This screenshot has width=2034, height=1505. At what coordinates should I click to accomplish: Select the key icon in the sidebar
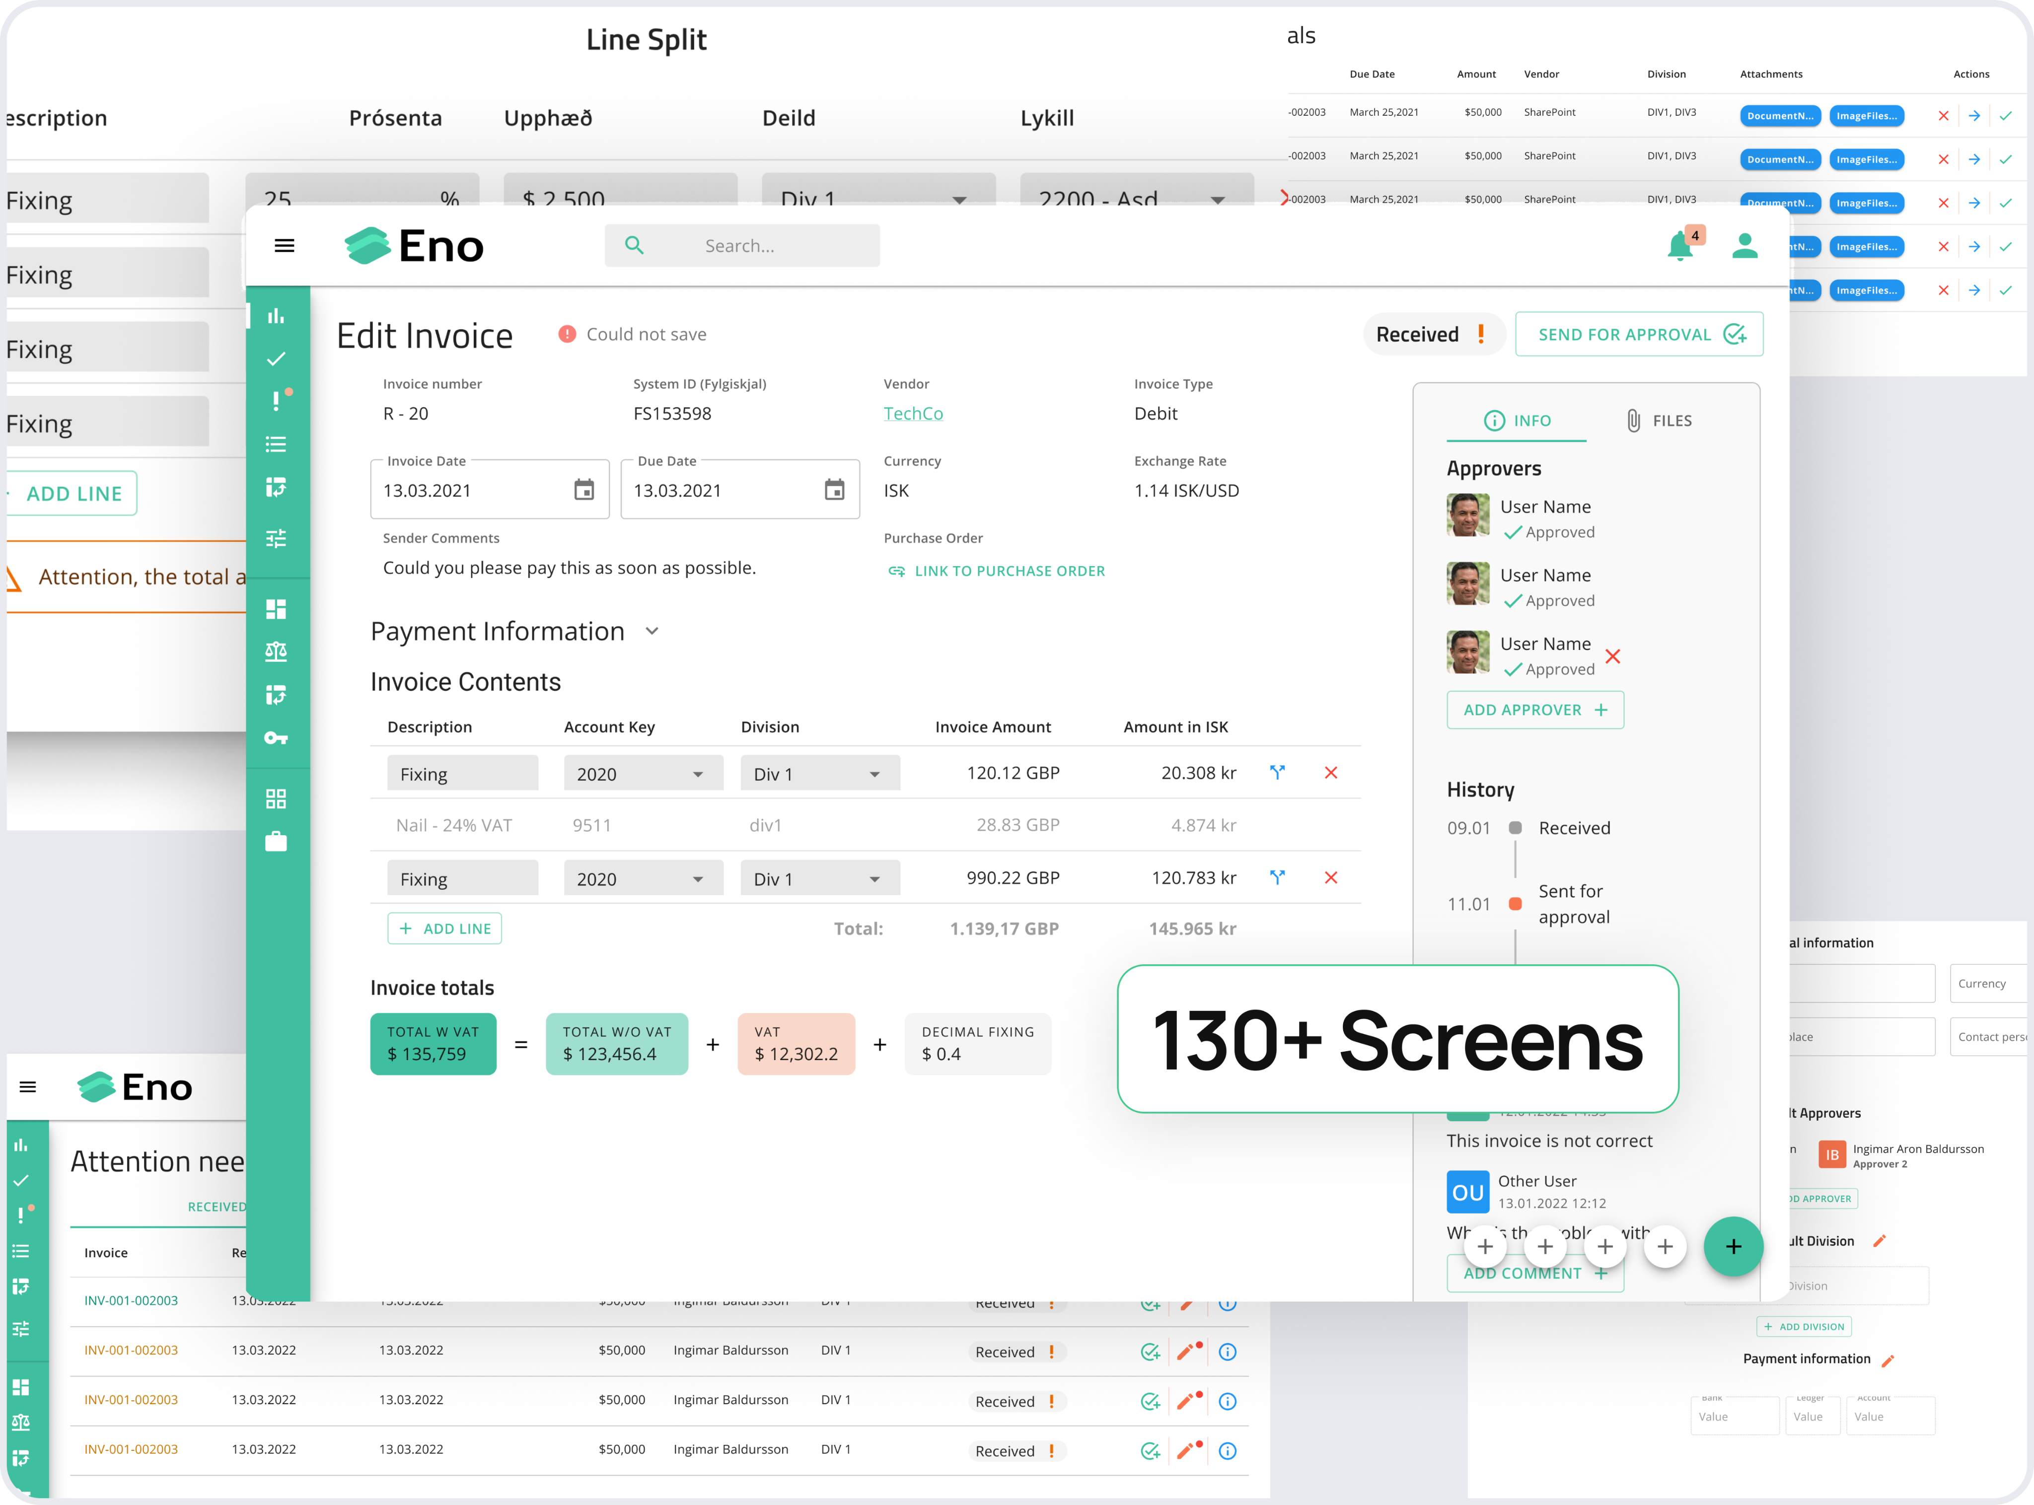coord(276,738)
